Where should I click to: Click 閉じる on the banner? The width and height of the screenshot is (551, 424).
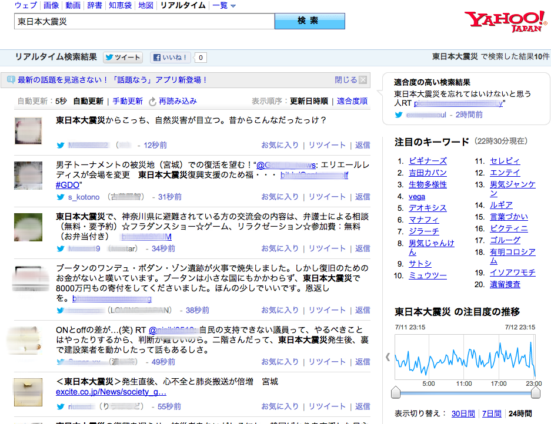pos(346,80)
